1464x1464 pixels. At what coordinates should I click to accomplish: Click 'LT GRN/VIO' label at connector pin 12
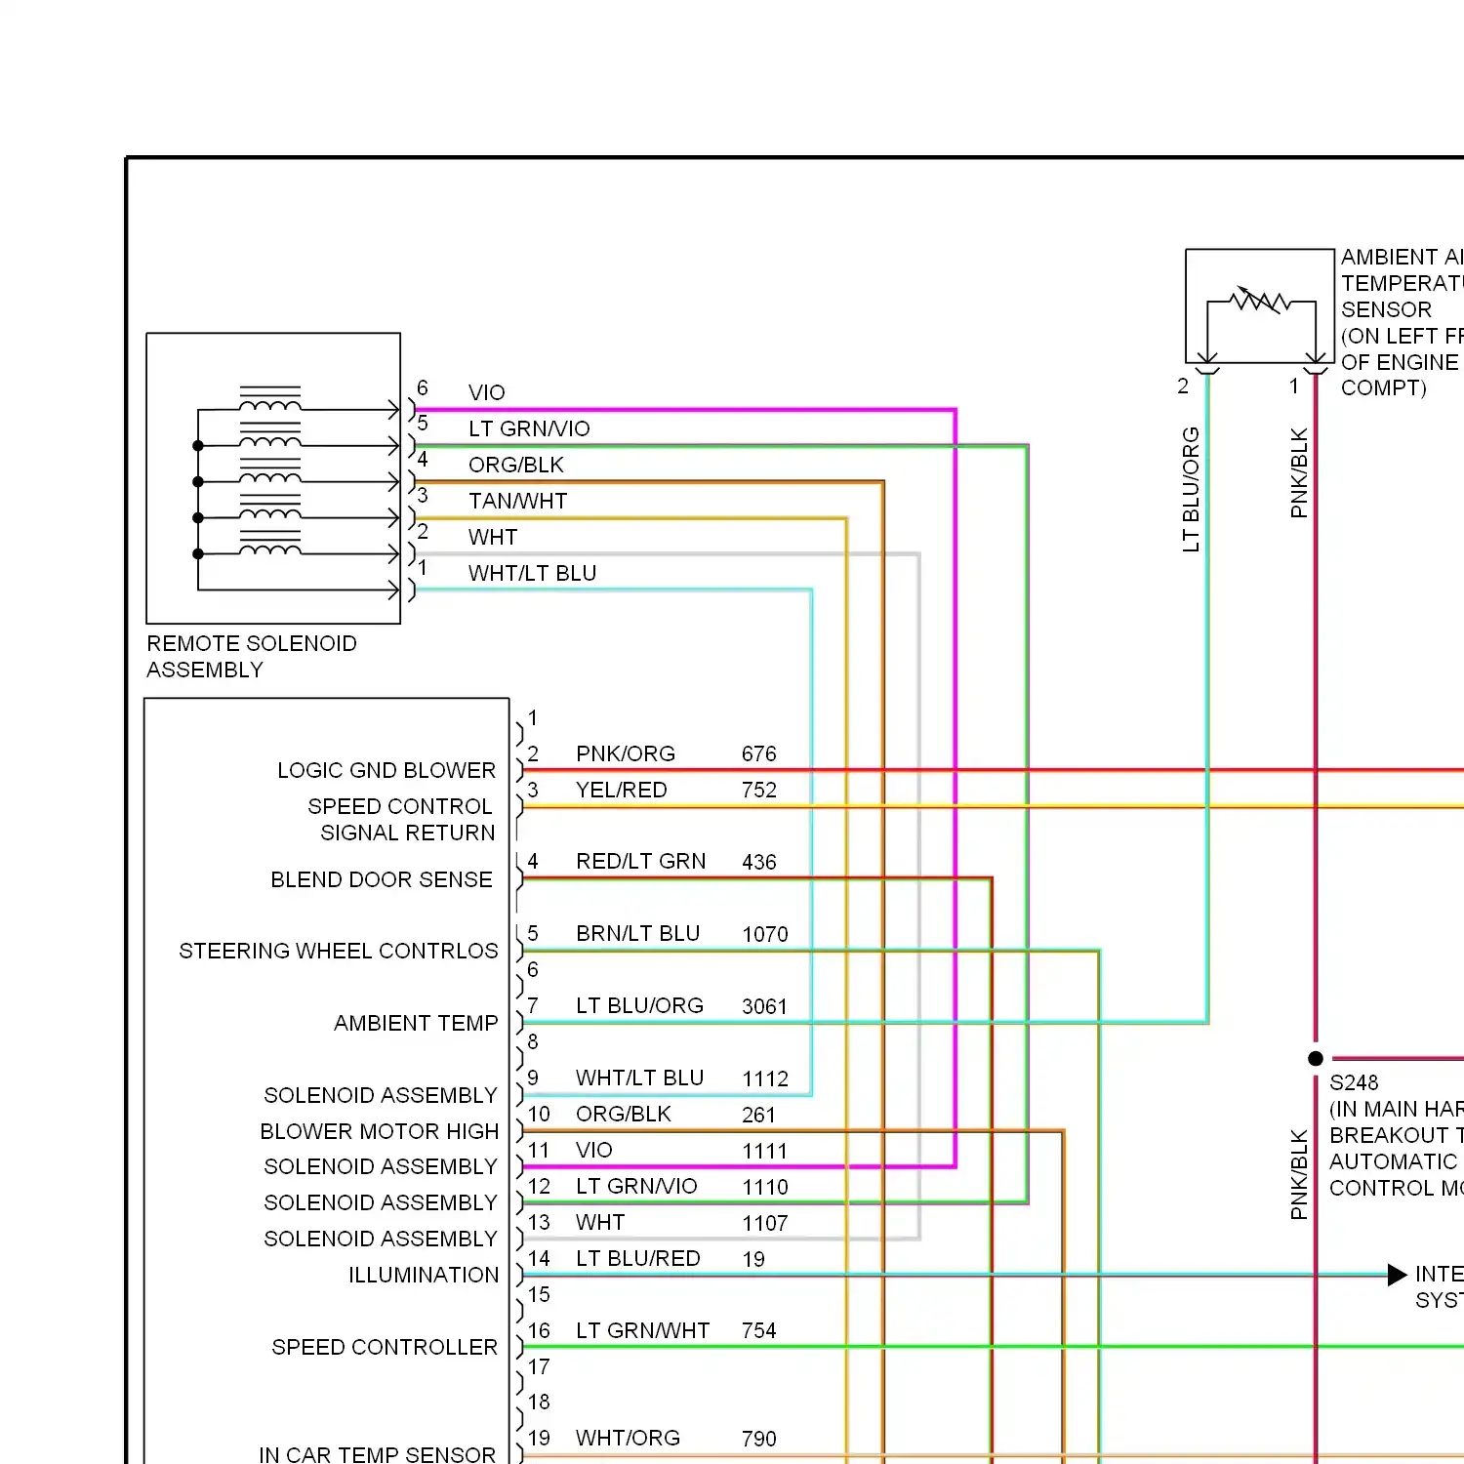coord(636,1186)
